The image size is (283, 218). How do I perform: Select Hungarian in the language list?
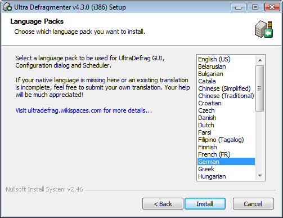[226, 176]
